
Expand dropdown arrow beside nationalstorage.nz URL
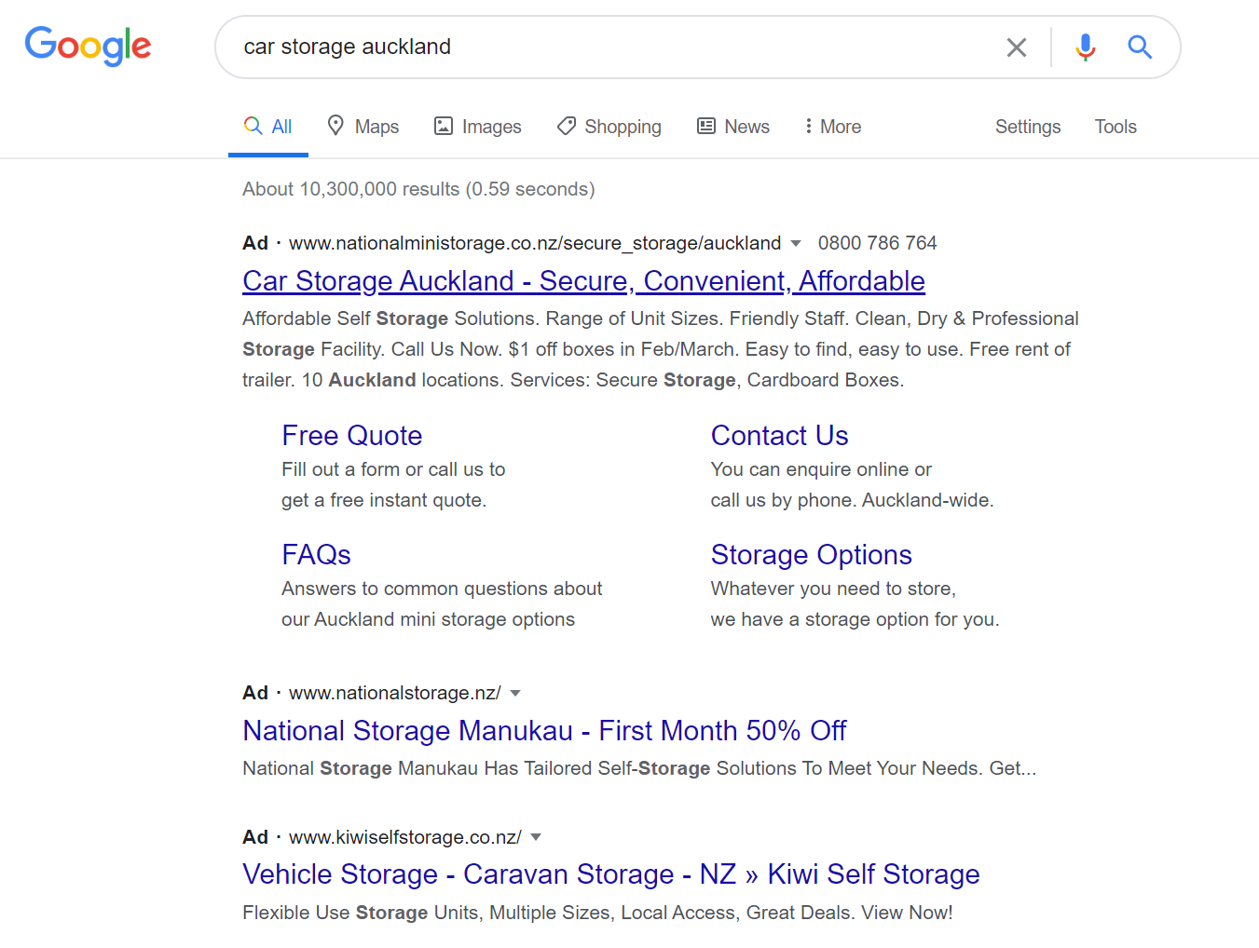click(515, 694)
